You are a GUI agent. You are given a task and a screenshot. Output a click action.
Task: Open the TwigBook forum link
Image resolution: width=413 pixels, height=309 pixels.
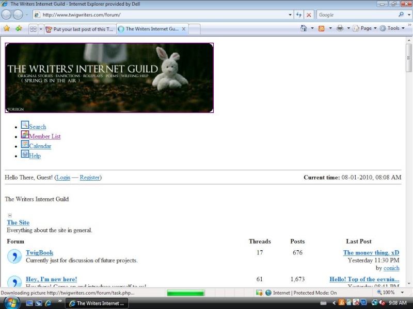point(40,253)
